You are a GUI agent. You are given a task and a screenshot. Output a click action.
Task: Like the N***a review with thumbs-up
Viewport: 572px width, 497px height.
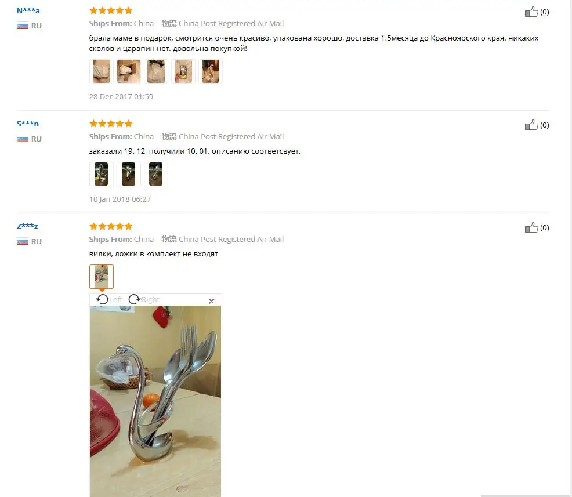(x=531, y=12)
